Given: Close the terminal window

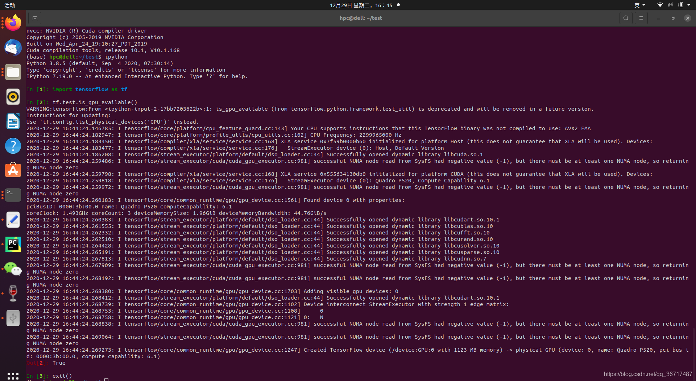Looking at the screenshot, I should click(688, 18).
